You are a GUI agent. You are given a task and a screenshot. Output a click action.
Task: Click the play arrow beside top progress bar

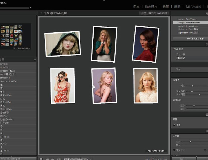tap(31, 8)
